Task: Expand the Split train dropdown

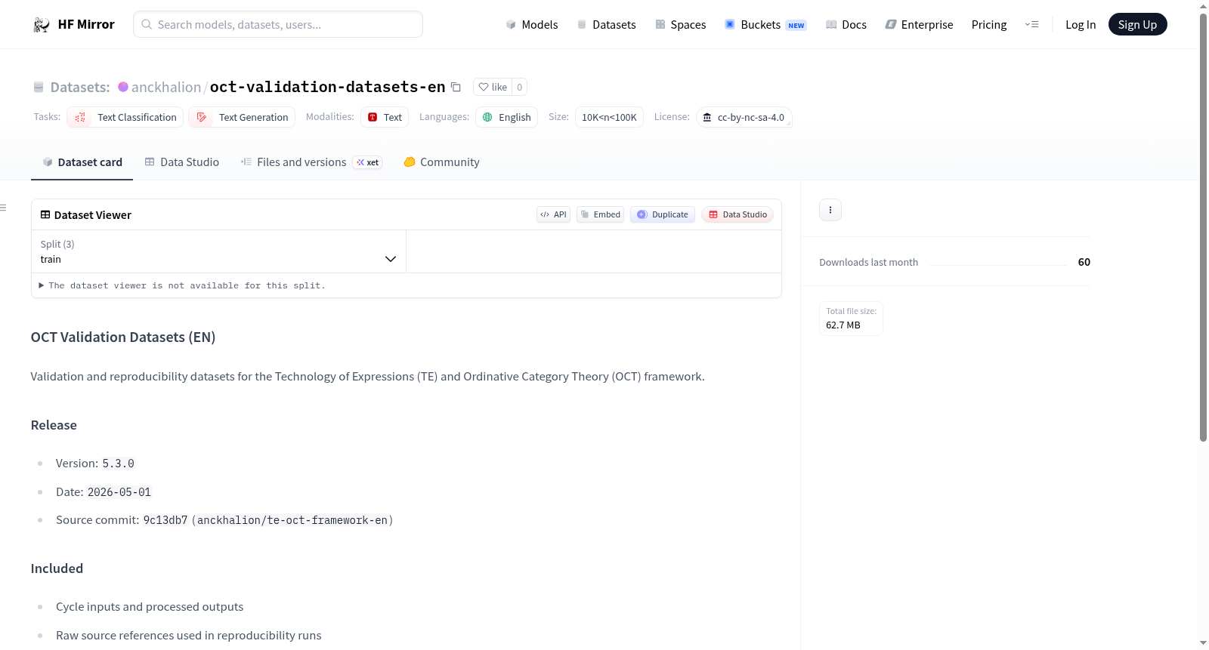Action: 218,251
